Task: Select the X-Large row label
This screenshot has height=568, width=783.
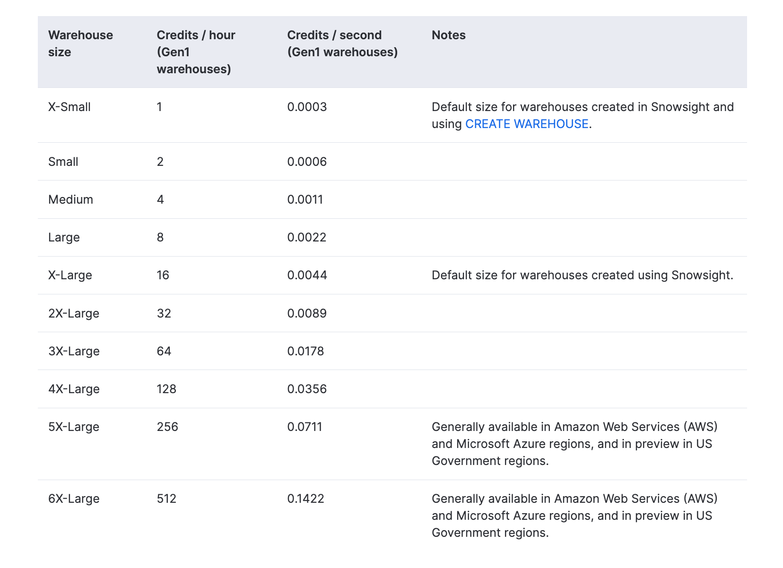Action: [70, 275]
